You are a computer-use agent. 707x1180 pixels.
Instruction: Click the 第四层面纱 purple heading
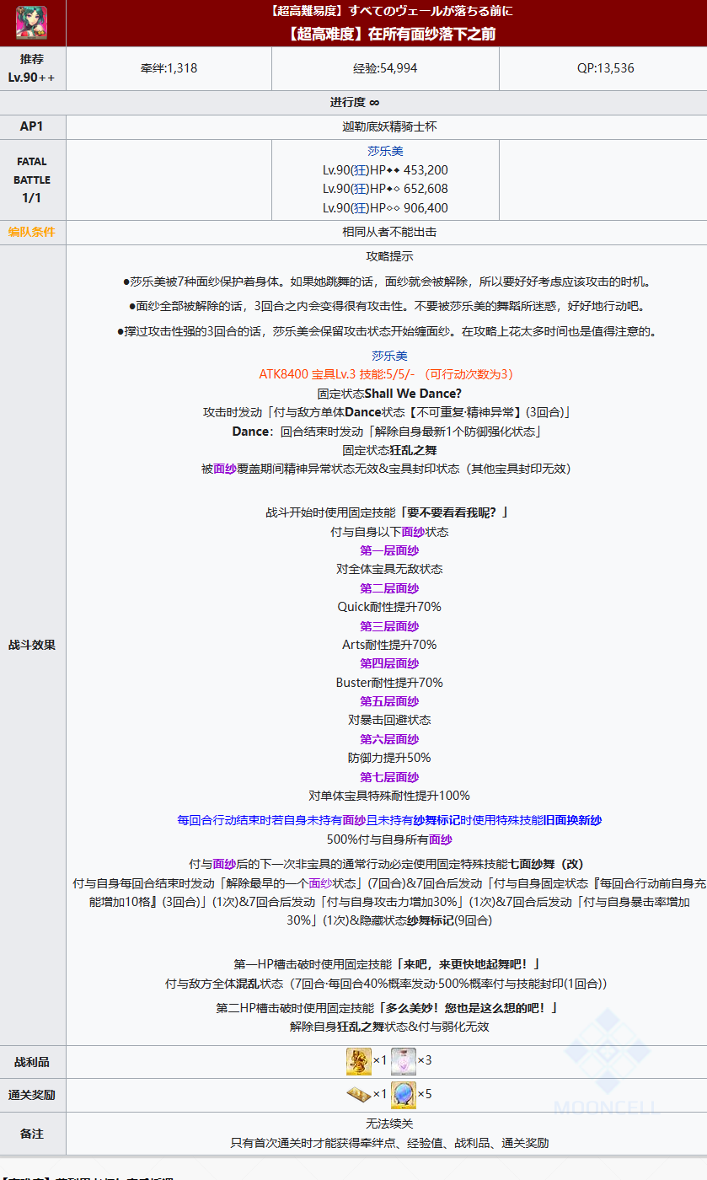(x=389, y=663)
